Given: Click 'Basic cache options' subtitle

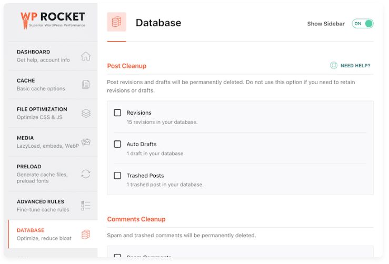Looking at the screenshot, I should click(41, 89).
